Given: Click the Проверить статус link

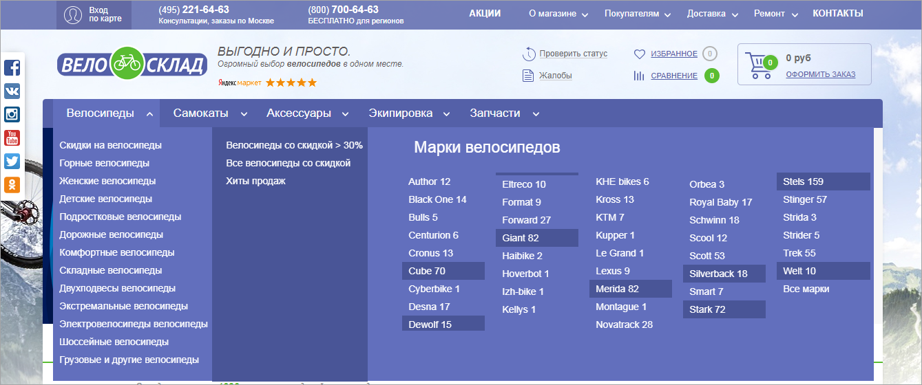Looking at the screenshot, I should [574, 54].
